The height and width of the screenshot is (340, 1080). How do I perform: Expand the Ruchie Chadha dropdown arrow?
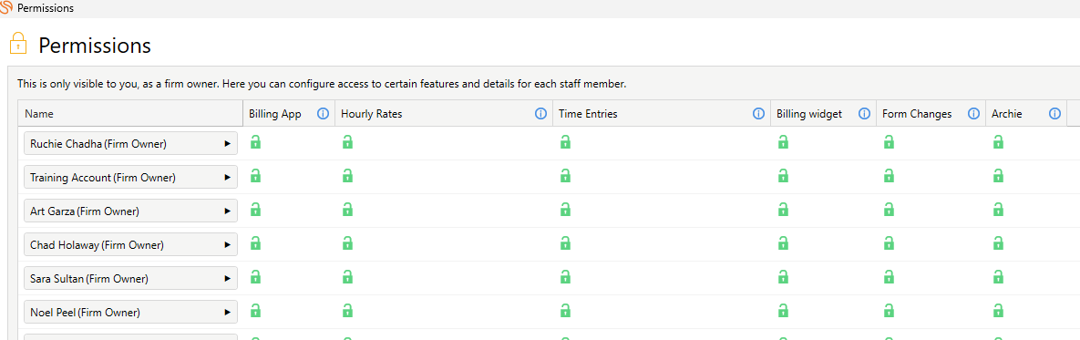[x=227, y=144]
